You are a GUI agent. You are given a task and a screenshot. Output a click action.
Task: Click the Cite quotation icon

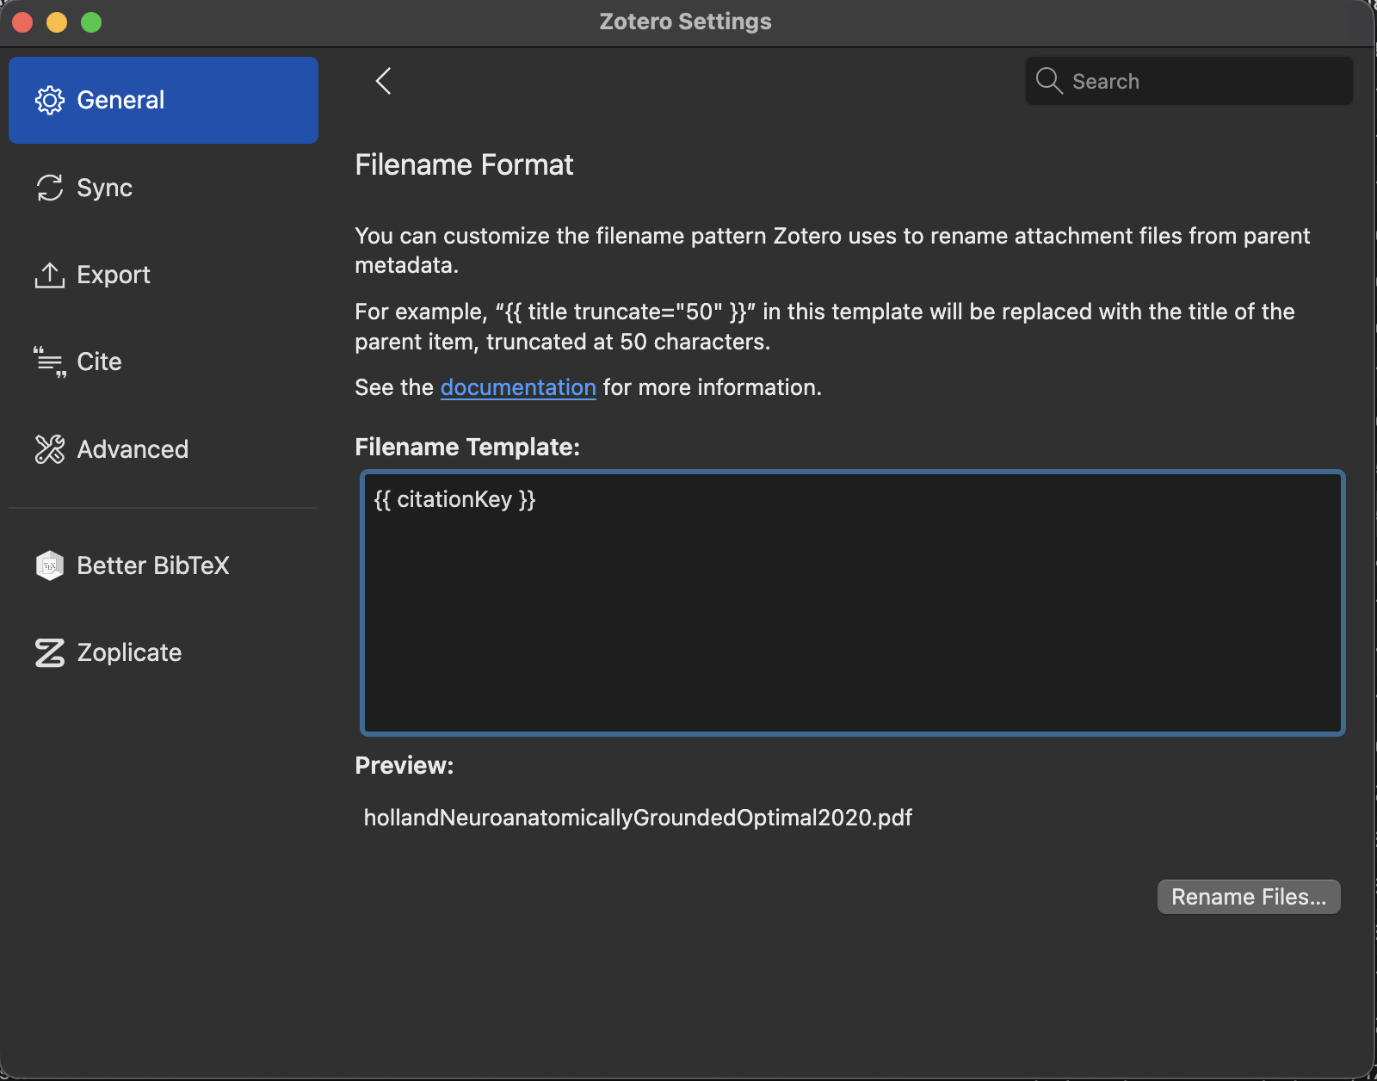click(x=49, y=362)
